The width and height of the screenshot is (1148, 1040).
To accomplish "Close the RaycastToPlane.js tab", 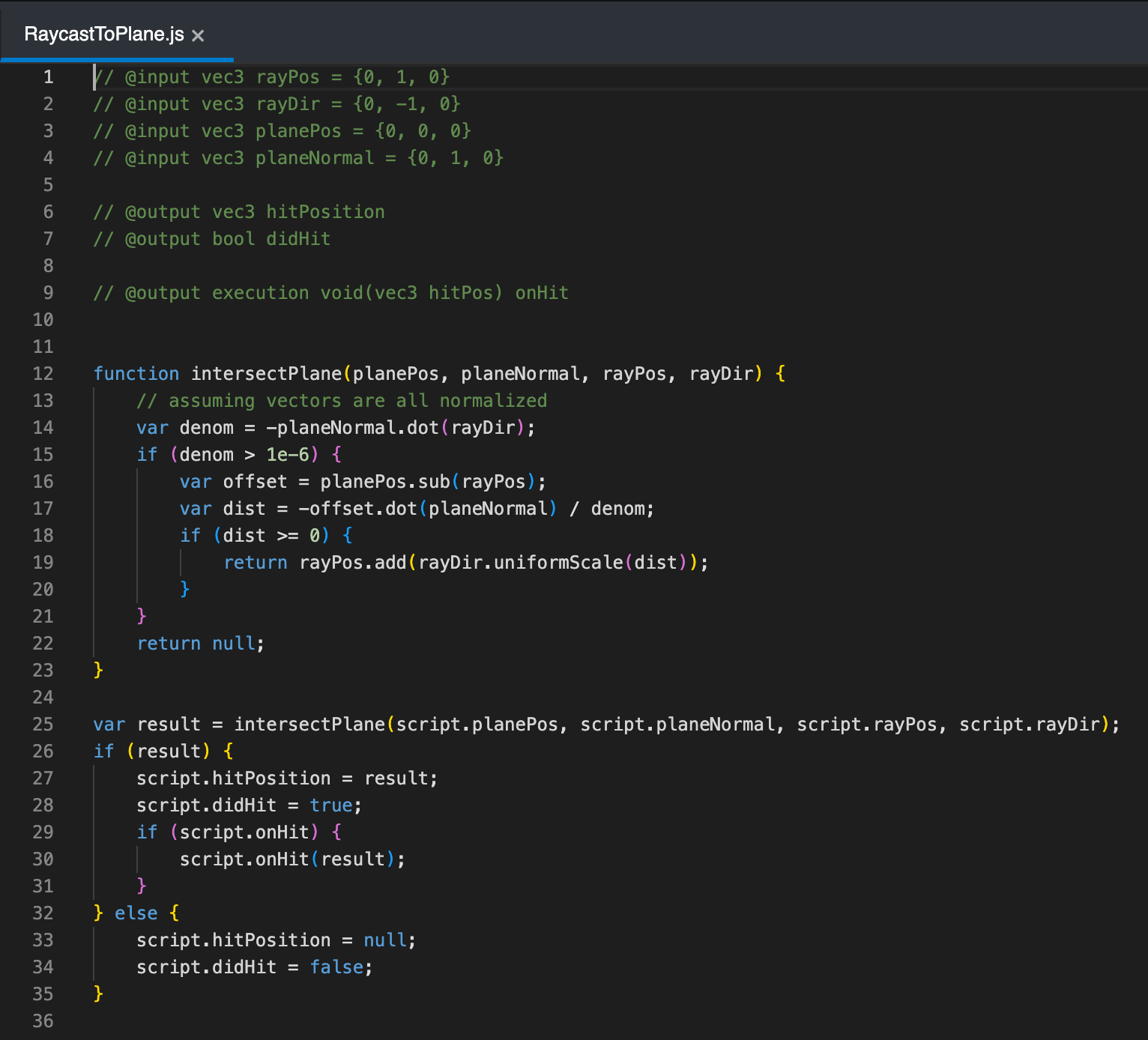I will point(198,35).
